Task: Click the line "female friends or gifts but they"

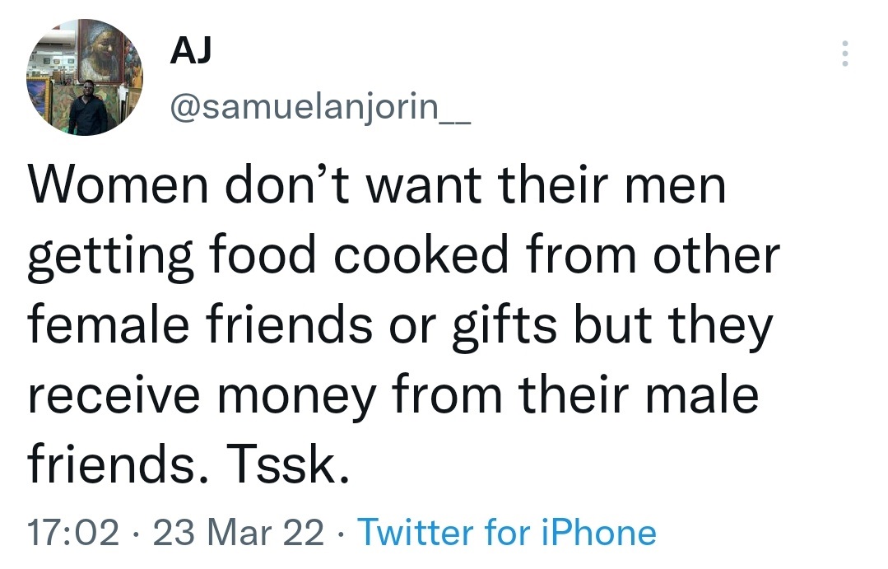Action: point(401,325)
